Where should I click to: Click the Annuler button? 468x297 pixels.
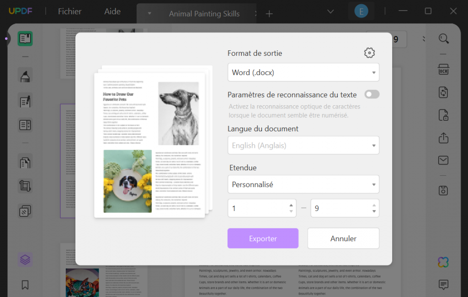[x=343, y=238]
